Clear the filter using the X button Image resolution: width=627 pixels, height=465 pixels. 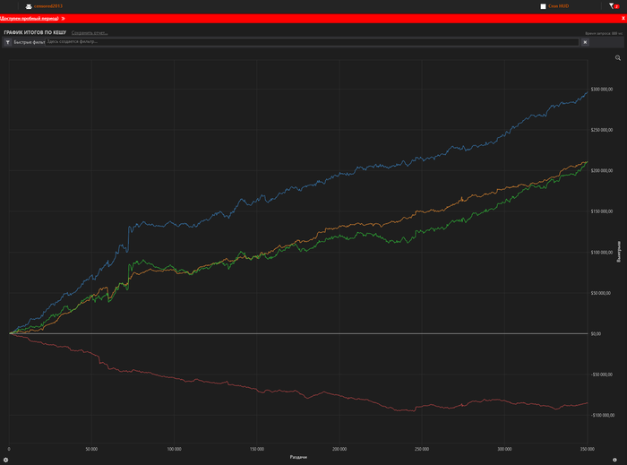(585, 42)
